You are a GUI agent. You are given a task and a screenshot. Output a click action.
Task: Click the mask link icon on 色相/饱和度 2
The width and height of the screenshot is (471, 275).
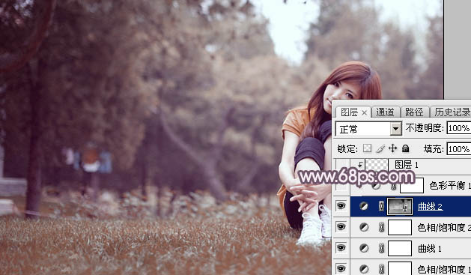click(x=381, y=227)
